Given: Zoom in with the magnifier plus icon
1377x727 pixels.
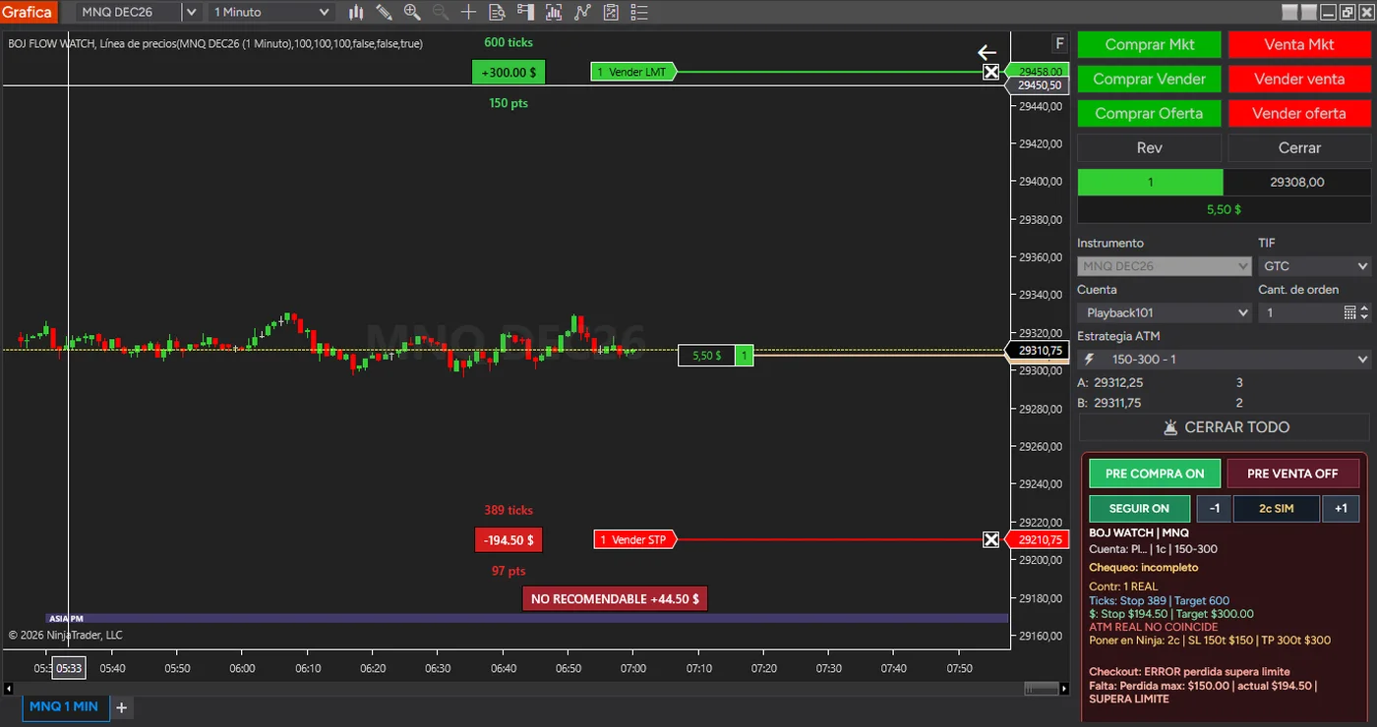Looking at the screenshot, I should click(412, 12).
